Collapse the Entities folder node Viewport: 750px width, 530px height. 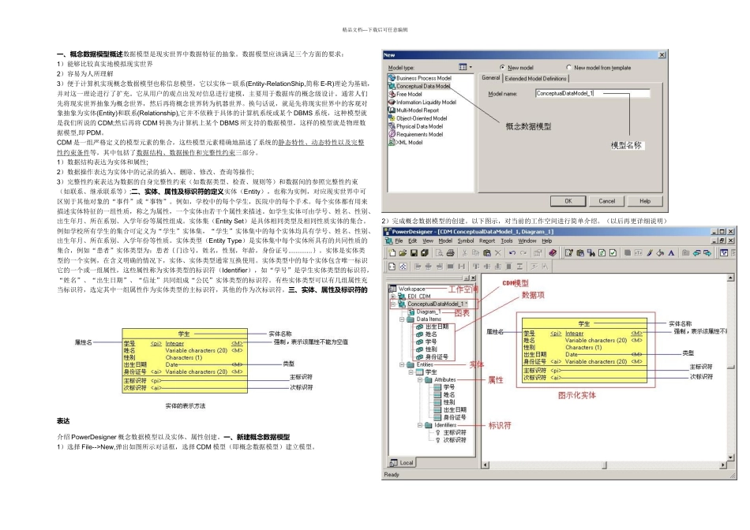pyautogui.click(x=402, y=364)
